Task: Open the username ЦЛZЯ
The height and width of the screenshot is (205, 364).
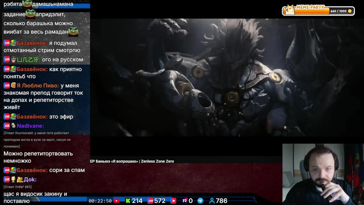Action: (x=28, y=60)
